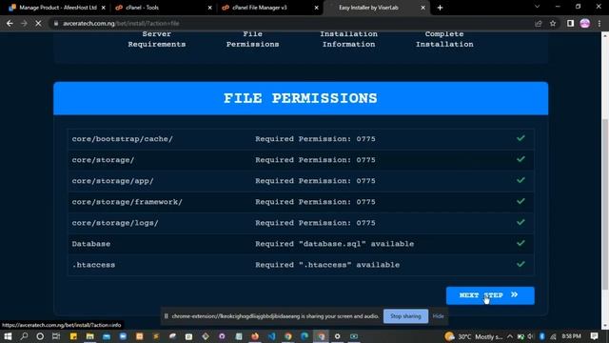Open the tab search dropdown arrow
Screen dimensions: 609x343
click(537, 7)
